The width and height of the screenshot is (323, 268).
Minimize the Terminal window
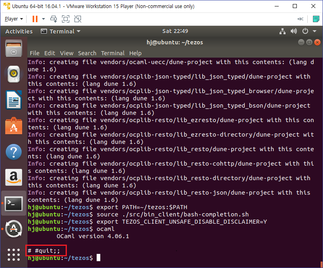click(301, 42)
